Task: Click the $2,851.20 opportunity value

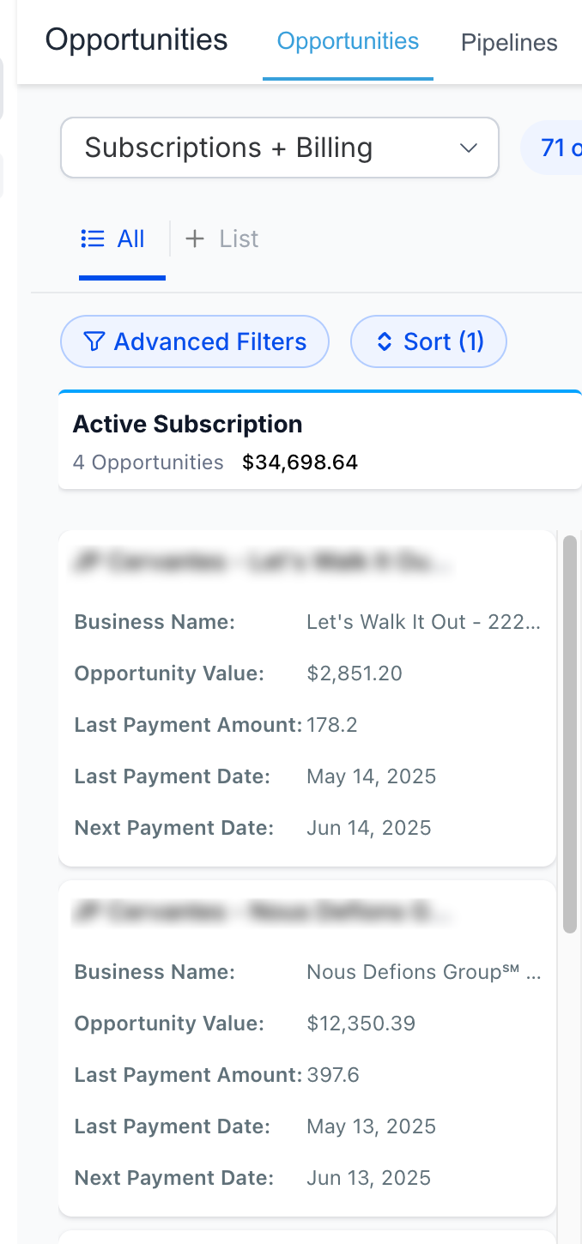Action: tap(355, 673)
